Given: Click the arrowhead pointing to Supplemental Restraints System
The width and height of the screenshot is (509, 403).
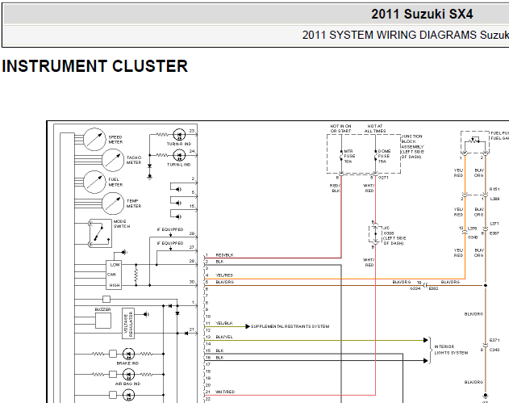Looking at the screenshot, I should (x=248, y=326).
